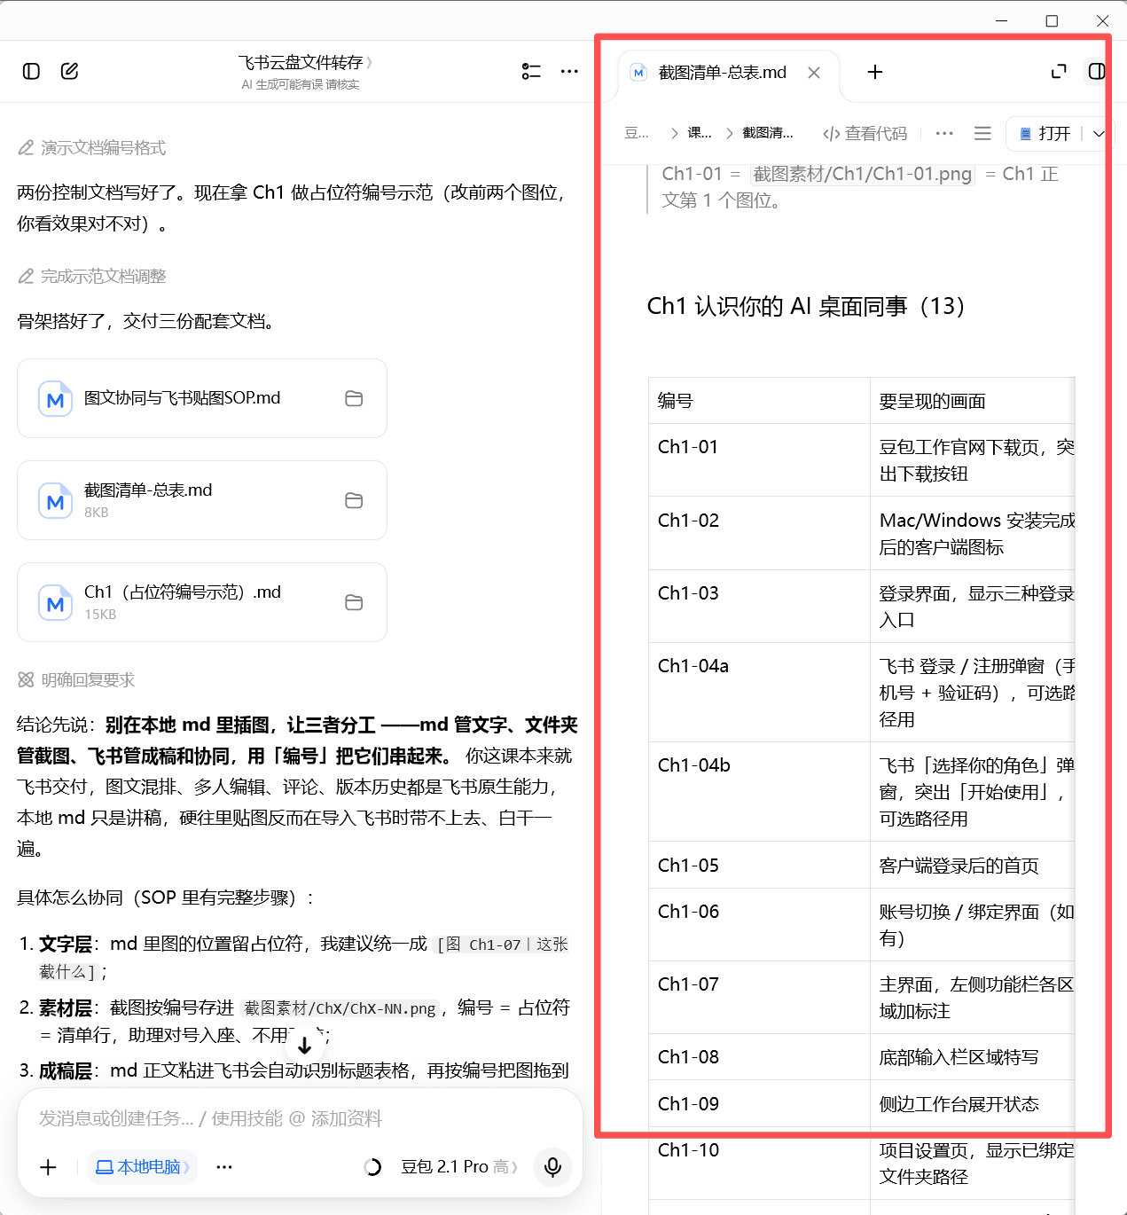Click the 编号 column header
This screenshot has width=1127, height=1215.
759,400
